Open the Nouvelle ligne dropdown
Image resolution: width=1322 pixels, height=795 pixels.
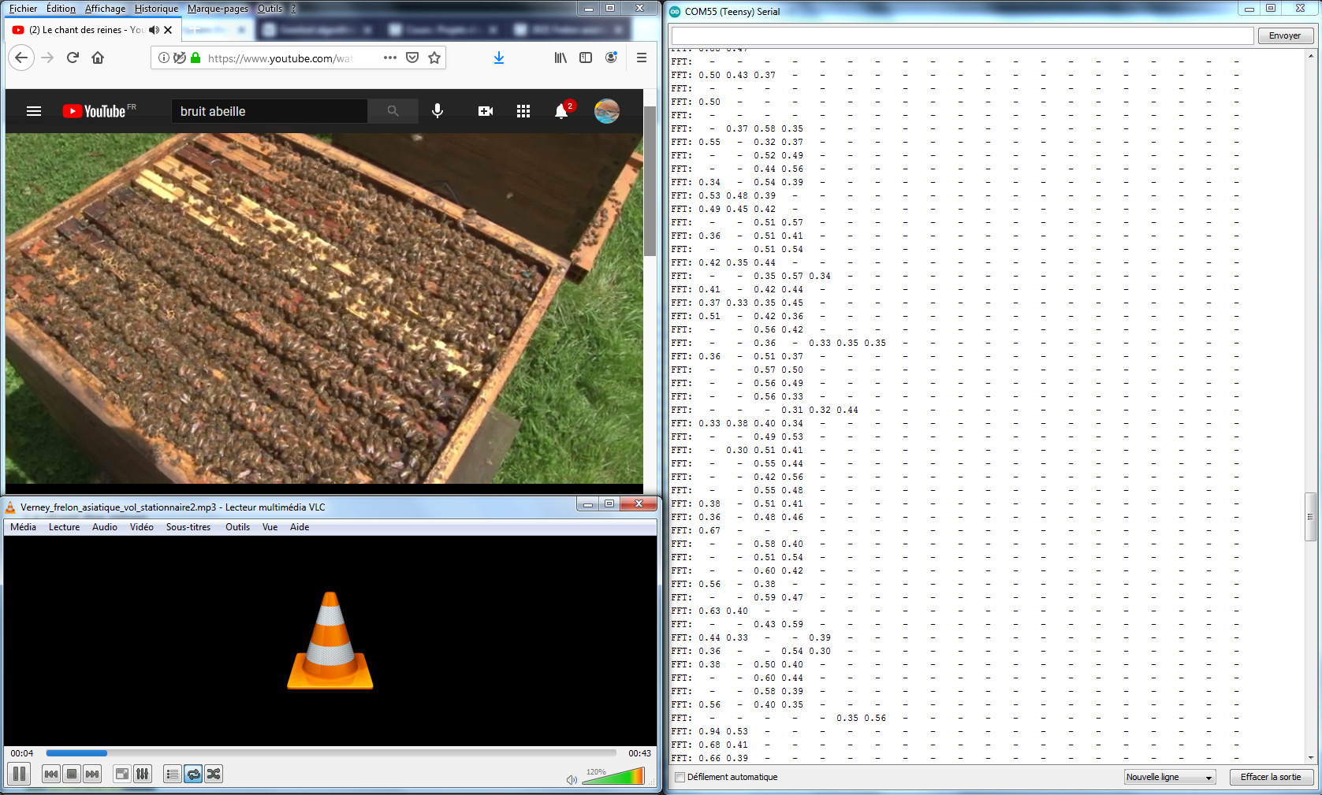click(1169, 777)
